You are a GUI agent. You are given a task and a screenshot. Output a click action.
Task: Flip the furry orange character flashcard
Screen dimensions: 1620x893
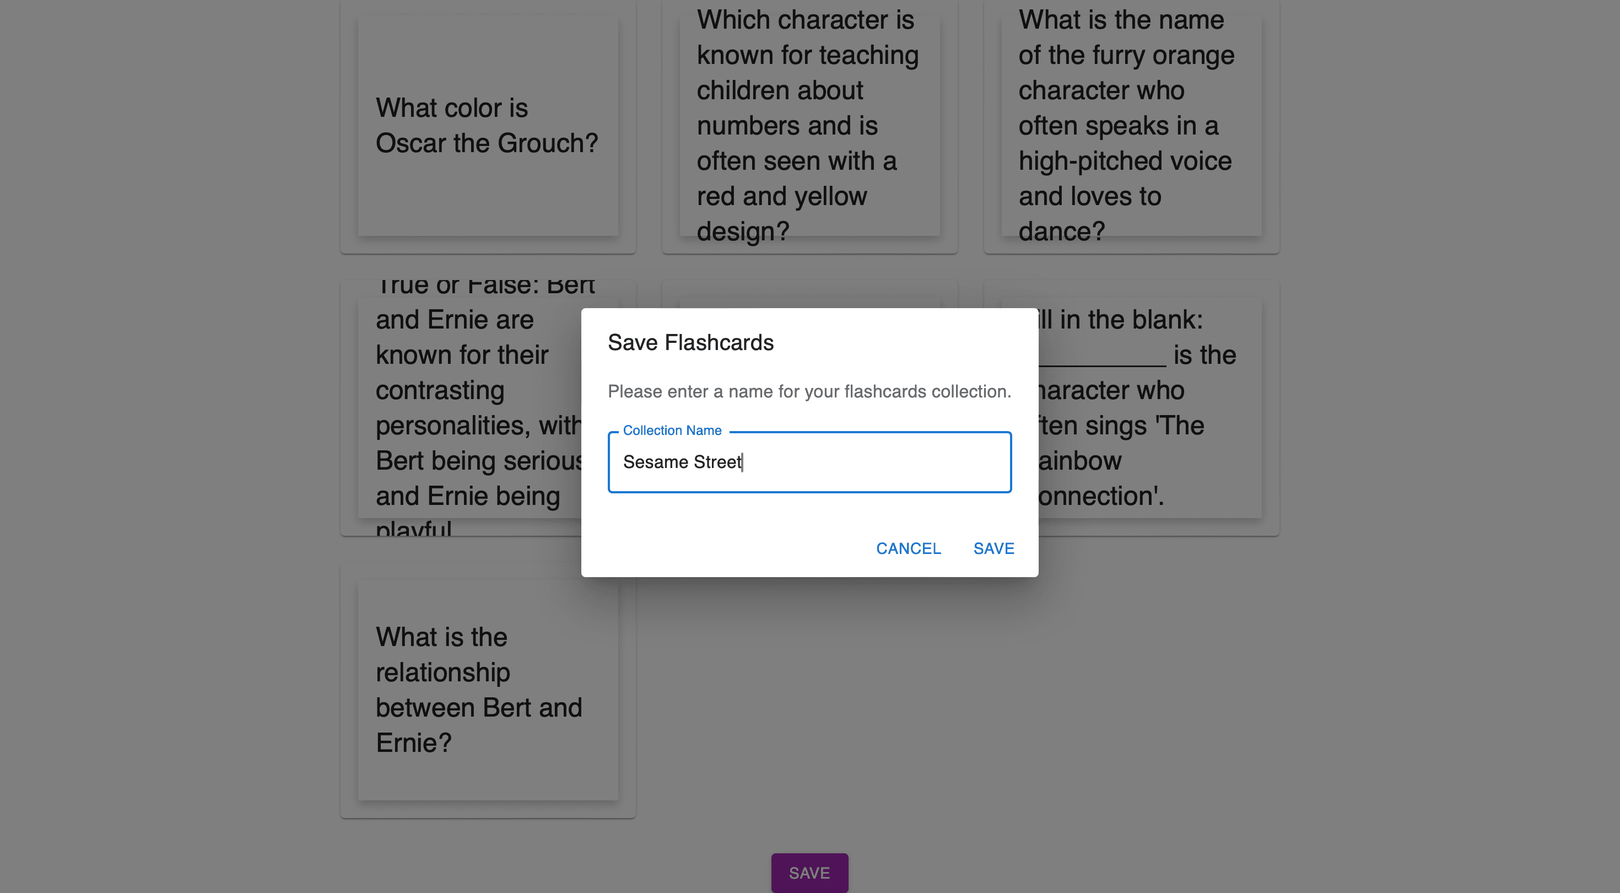point(1131,126)
